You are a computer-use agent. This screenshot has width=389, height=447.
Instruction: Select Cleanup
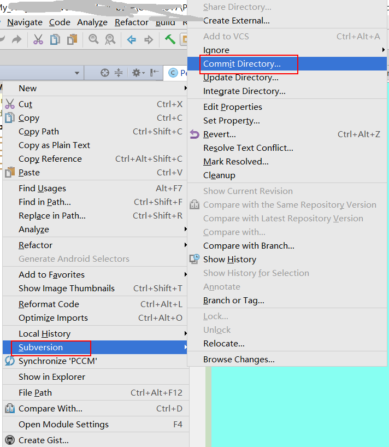click(x=287, y=175)
